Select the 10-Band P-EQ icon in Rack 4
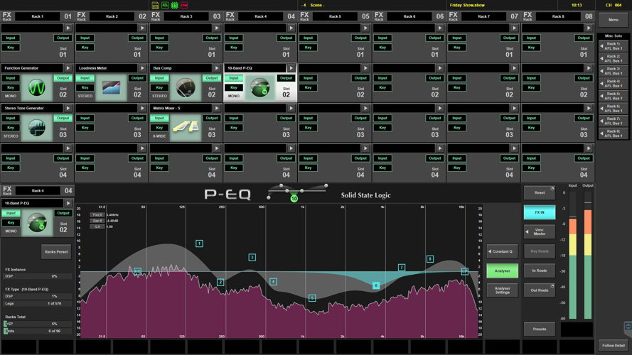Image resolution: width=632 pixels, height=355 pixels. pyautogui.click(x=260, y=87)
